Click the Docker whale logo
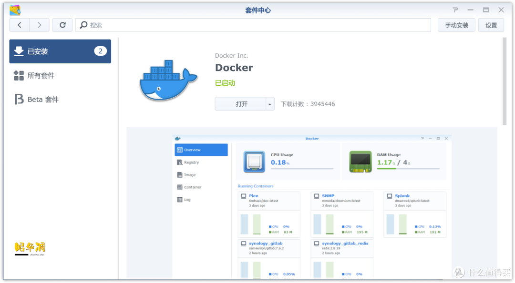 (x=168, y=81)
